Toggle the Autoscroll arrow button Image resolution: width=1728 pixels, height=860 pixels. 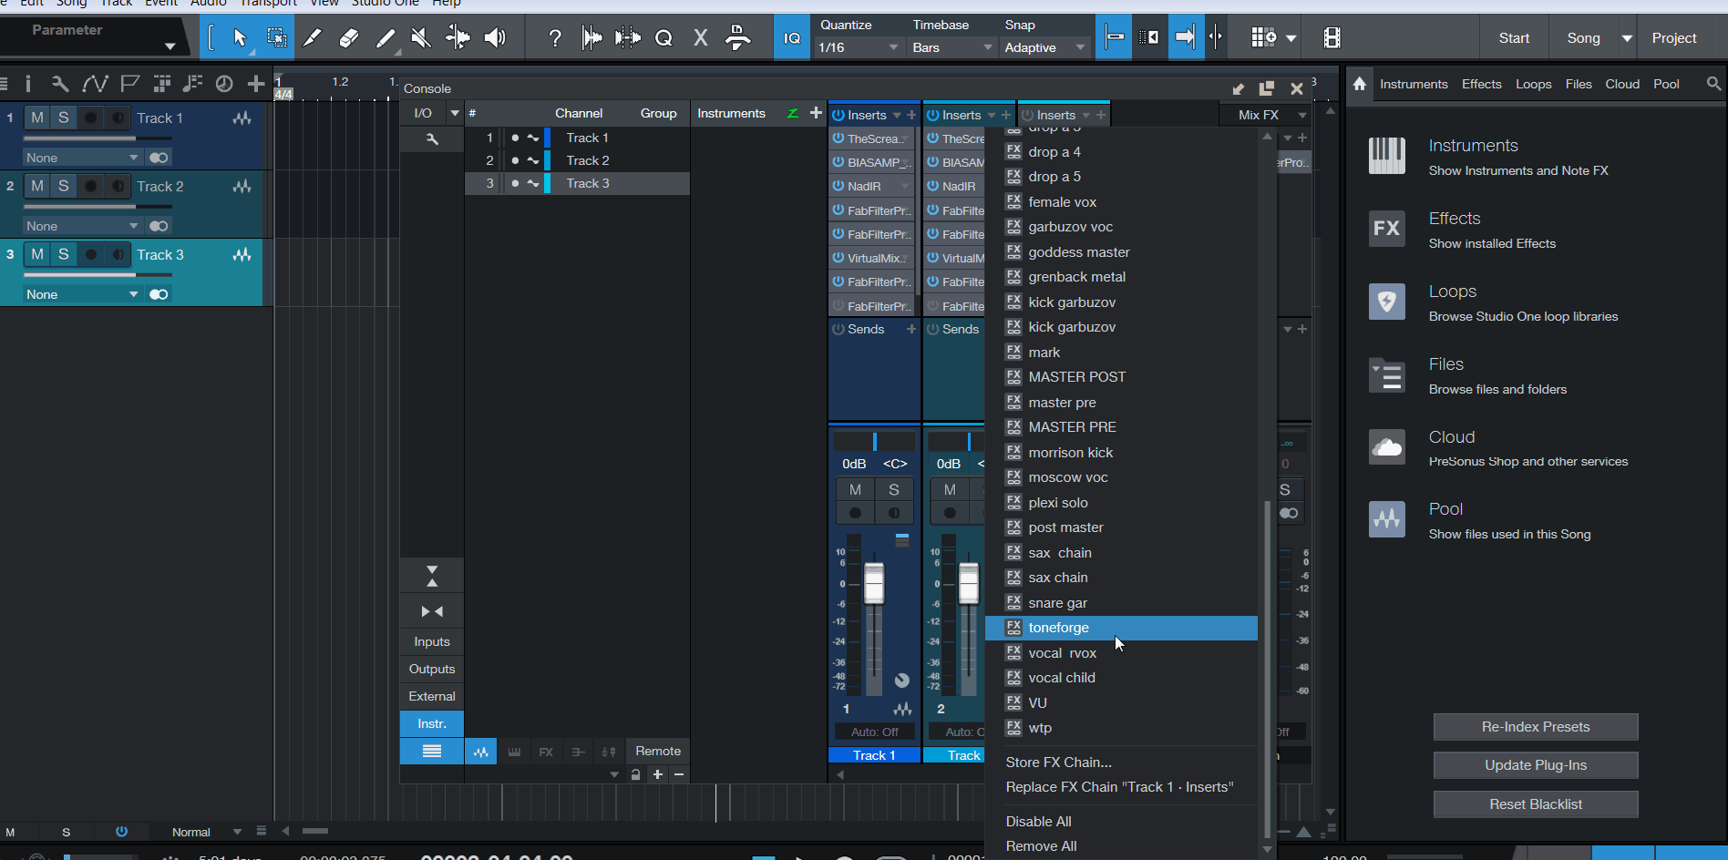pyautogui.click(x=1184, y=37)
